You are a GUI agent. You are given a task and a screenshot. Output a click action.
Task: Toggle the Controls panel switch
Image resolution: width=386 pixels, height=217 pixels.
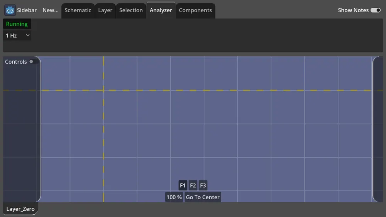(31, 62)
